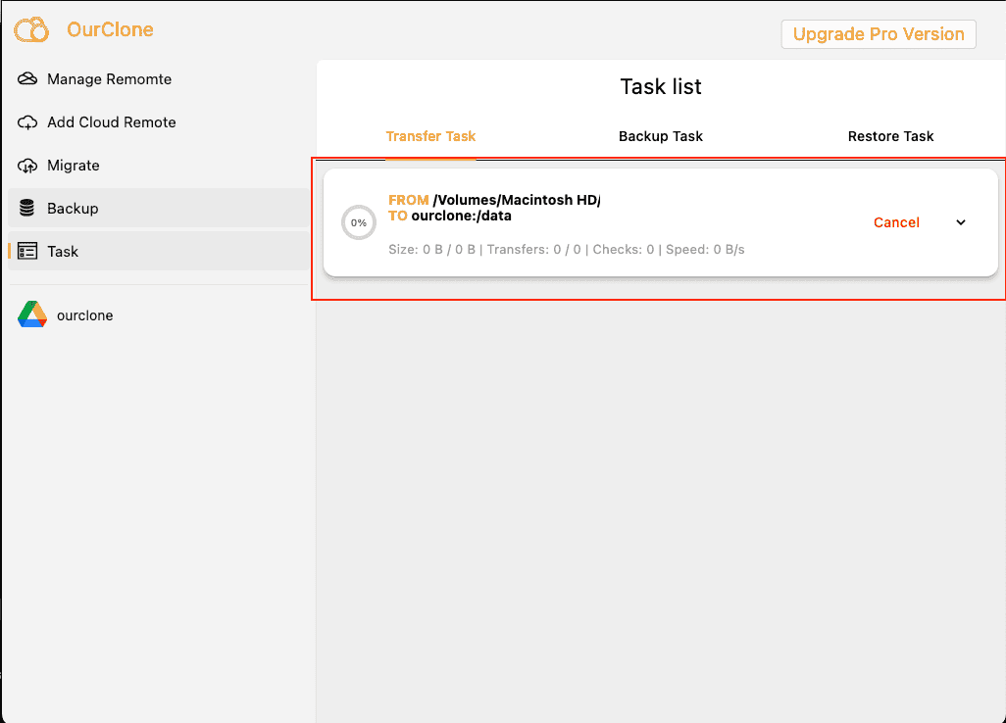Select the Google Drive icon for ourclone
This screenshot has width=1006, height=723.
pyautogui.click(x=32, y=315)
